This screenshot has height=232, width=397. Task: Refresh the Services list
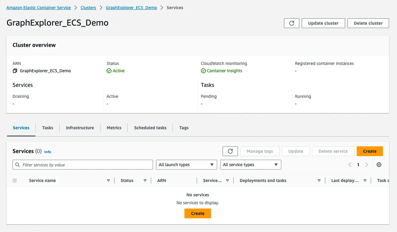[230, 151]
